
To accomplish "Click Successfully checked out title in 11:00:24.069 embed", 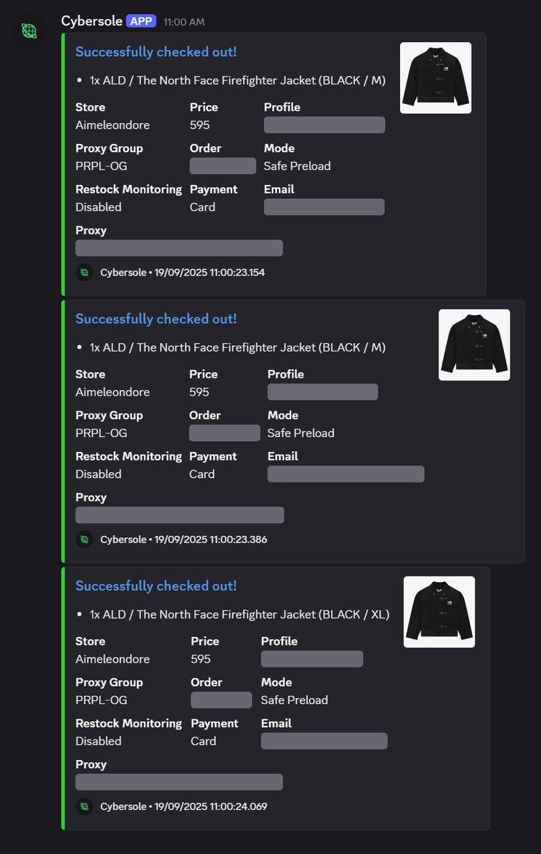I will coord(156,586).
